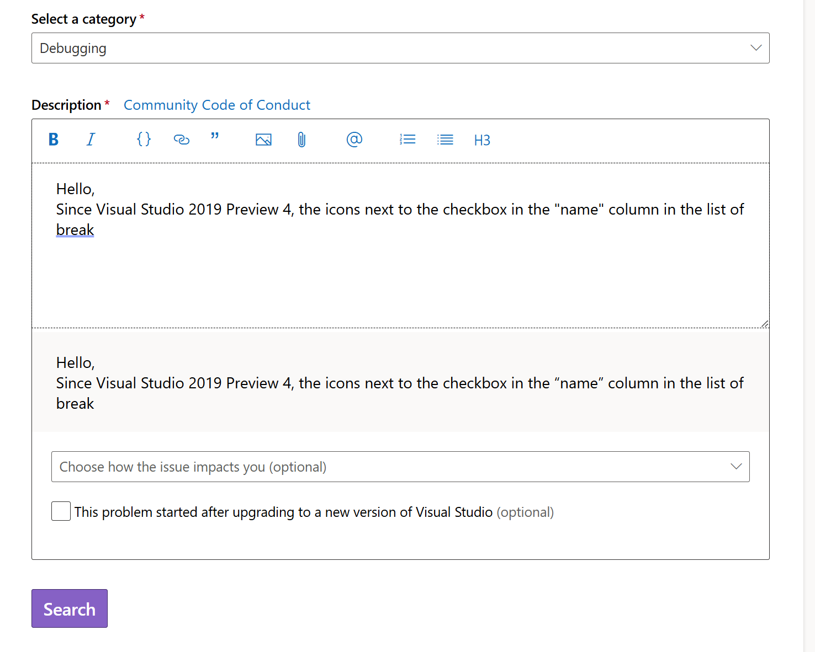Click chevron arrow on category selector
Viewport: 815px width, 652px height.
tap(756, 48)
